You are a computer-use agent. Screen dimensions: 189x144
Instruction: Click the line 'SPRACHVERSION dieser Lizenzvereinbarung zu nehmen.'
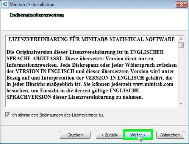pyautogui.click(x=75, y=97)
